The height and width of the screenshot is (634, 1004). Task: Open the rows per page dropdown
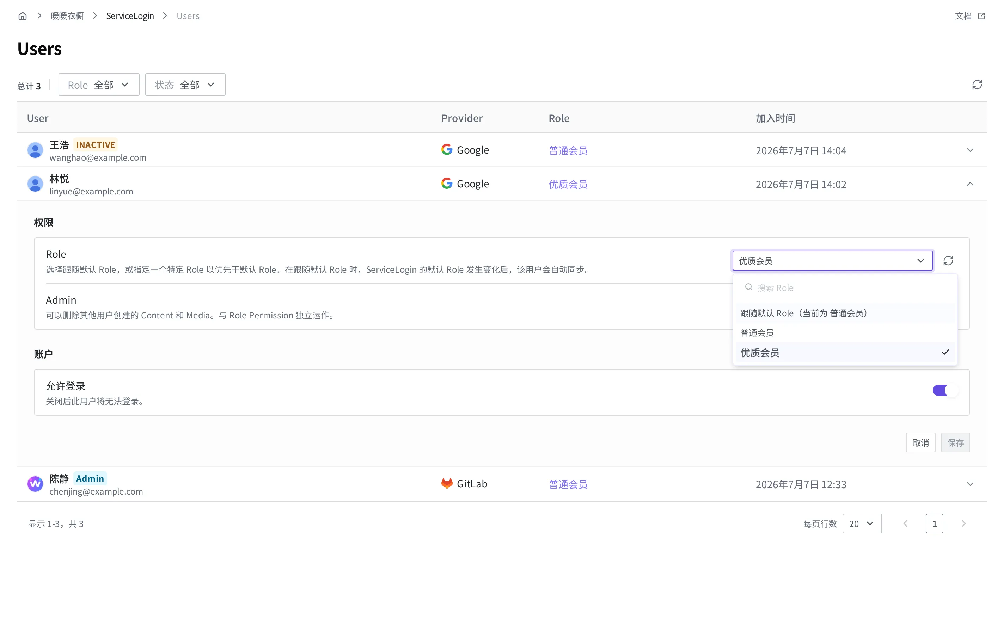pyautogui.click(x=862, y=523)
